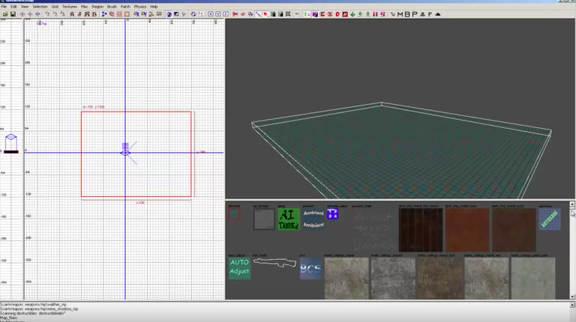Toggle the P button in the toolbar
This screenshot has width=576, height=322.
414,13
